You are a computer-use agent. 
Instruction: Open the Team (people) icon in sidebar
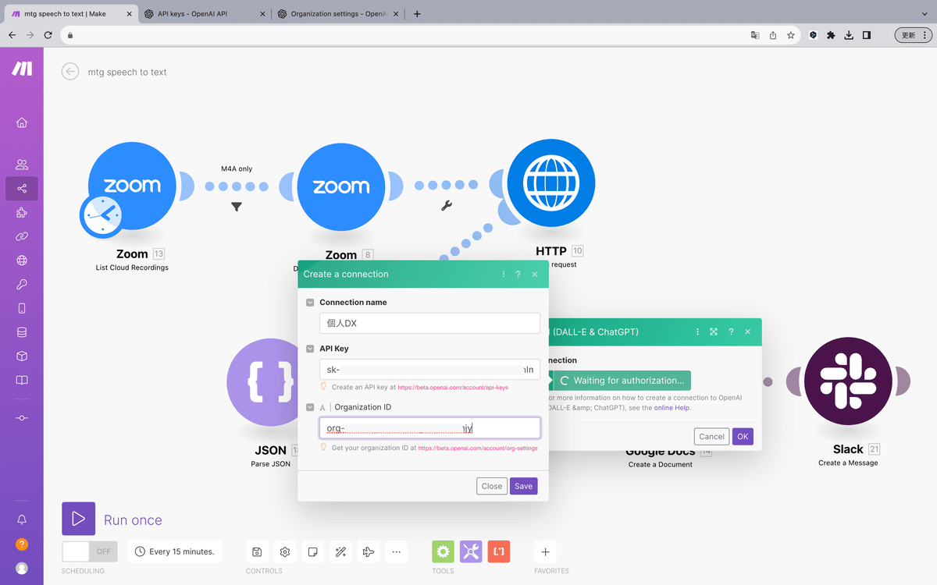click(x=22, y=165)
